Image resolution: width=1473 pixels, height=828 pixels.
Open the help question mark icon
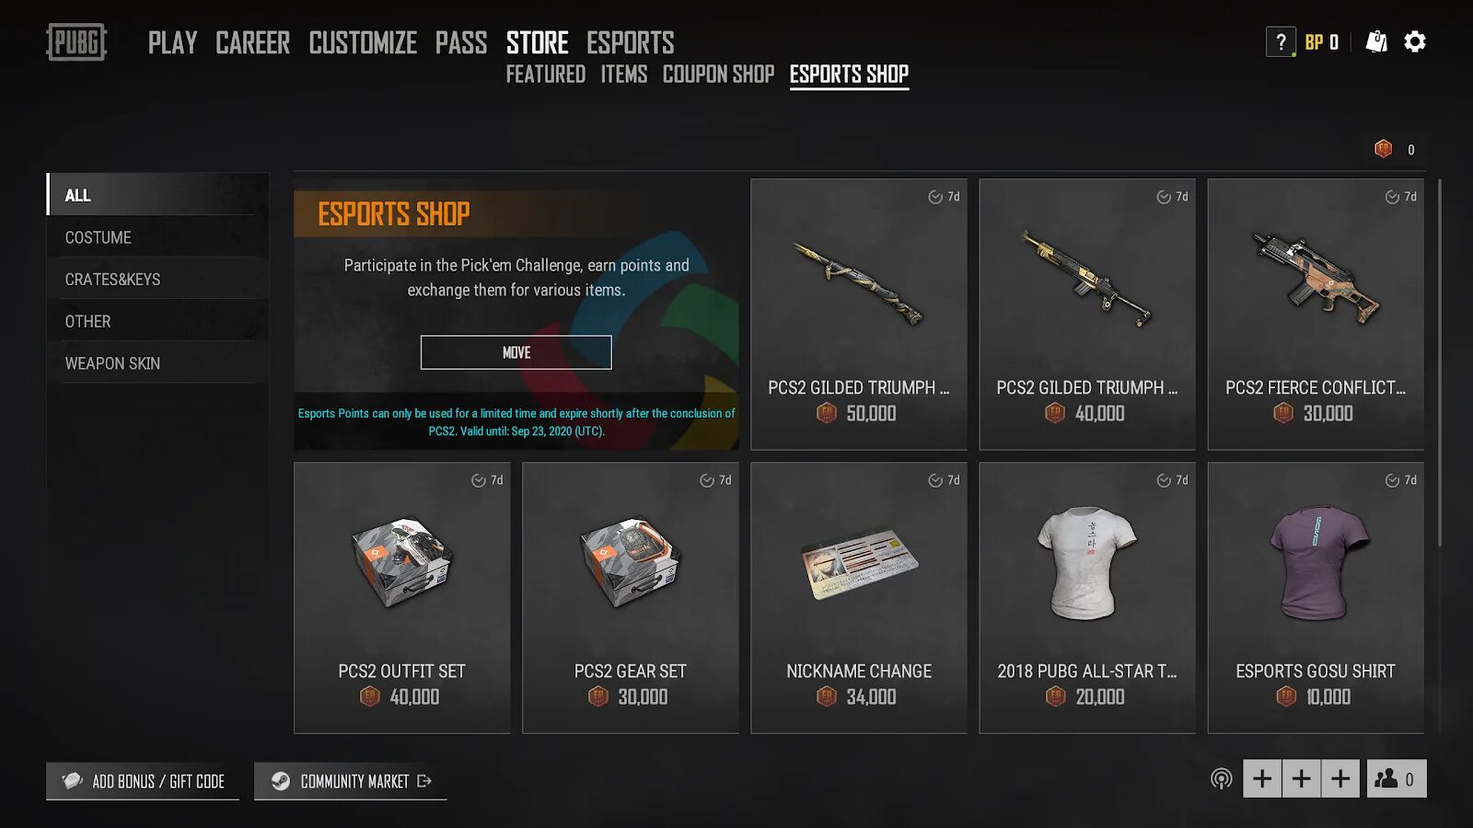tap(1281, 42)
